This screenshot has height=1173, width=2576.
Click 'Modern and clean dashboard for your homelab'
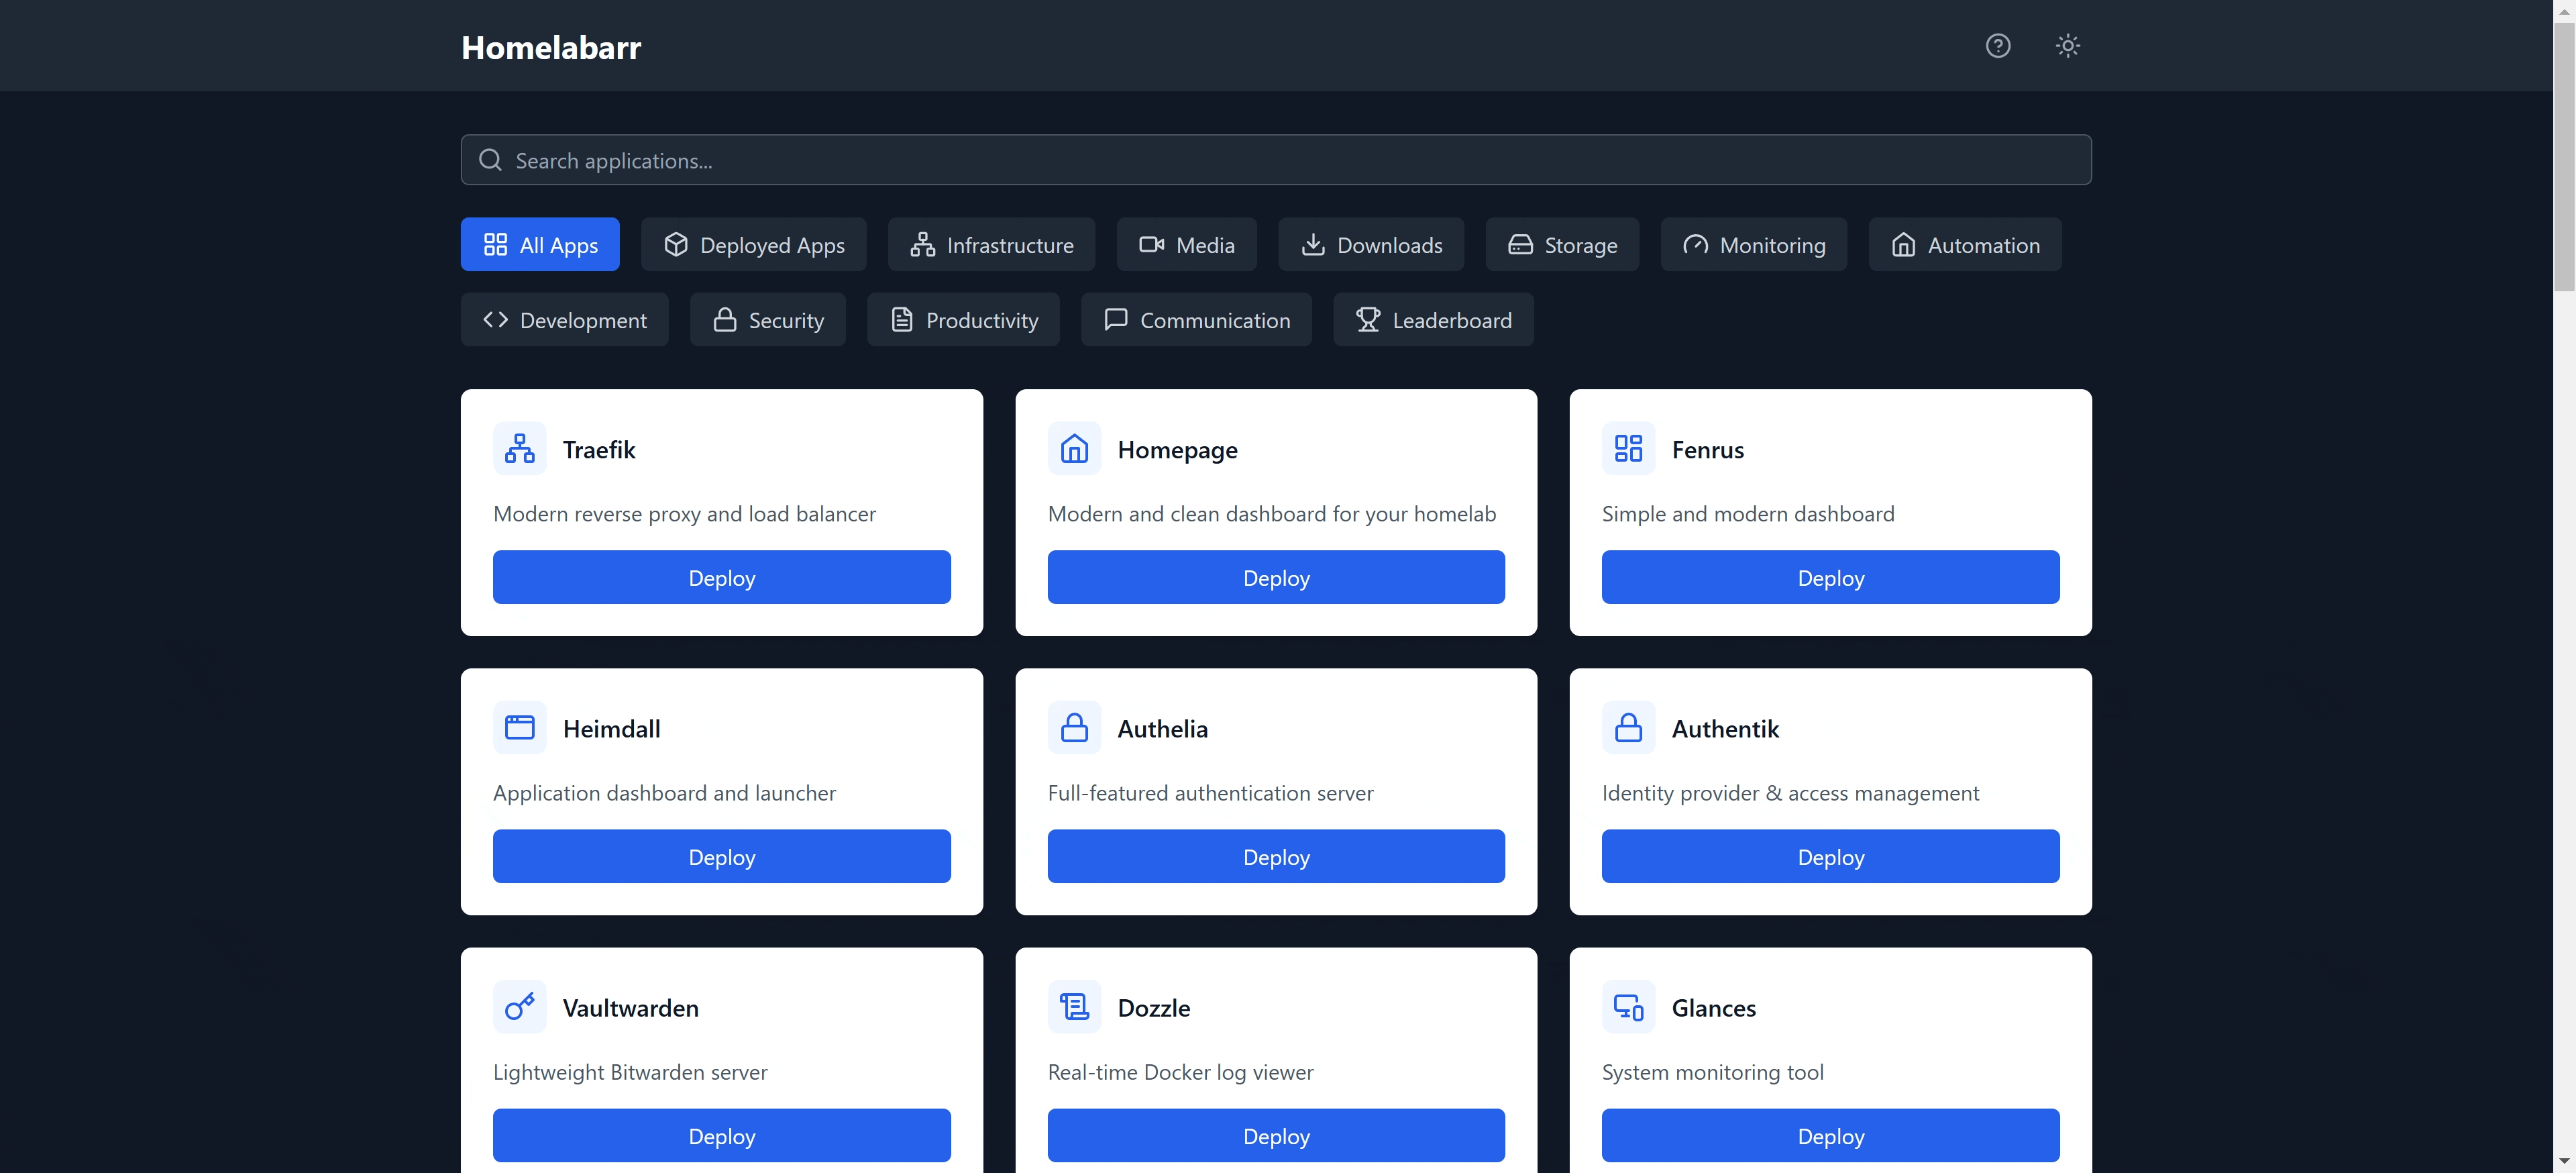[x=1271, y=514]
